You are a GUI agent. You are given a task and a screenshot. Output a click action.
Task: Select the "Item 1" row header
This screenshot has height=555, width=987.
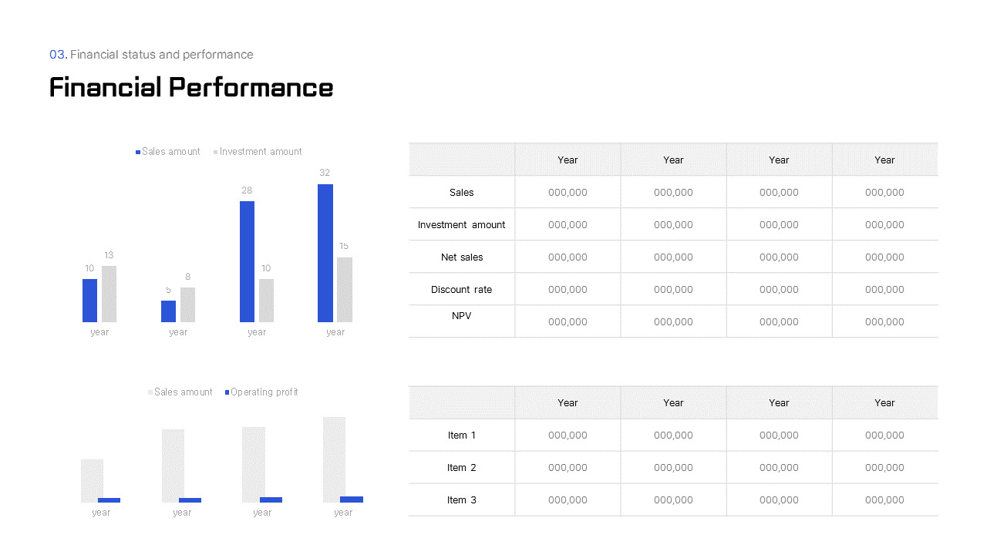pos(462,436)
